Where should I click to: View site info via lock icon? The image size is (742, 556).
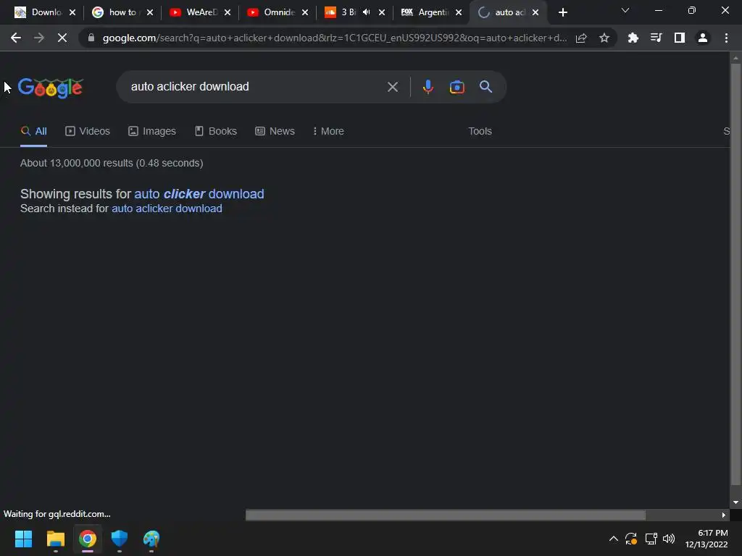pos(91,38)
